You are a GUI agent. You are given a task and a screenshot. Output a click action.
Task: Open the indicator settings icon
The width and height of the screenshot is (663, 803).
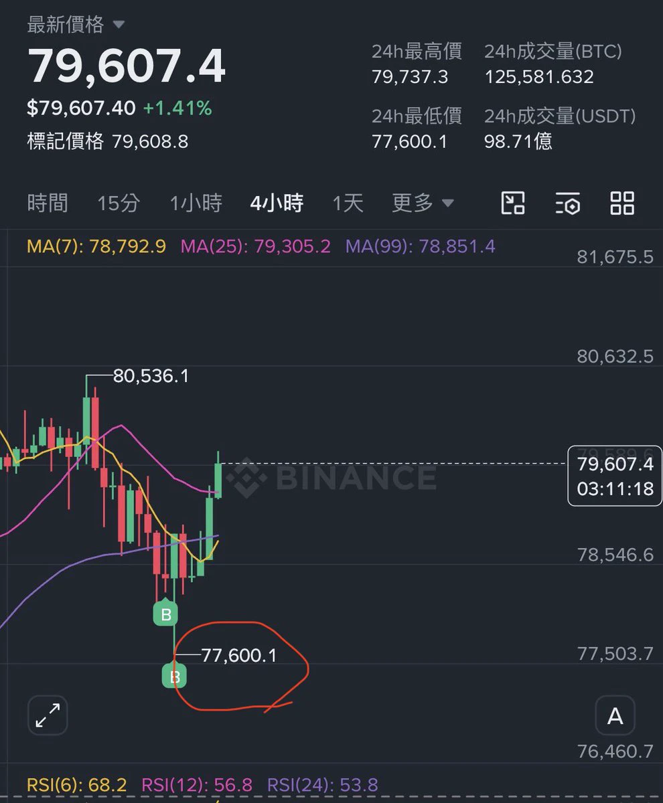pos(568,203)
